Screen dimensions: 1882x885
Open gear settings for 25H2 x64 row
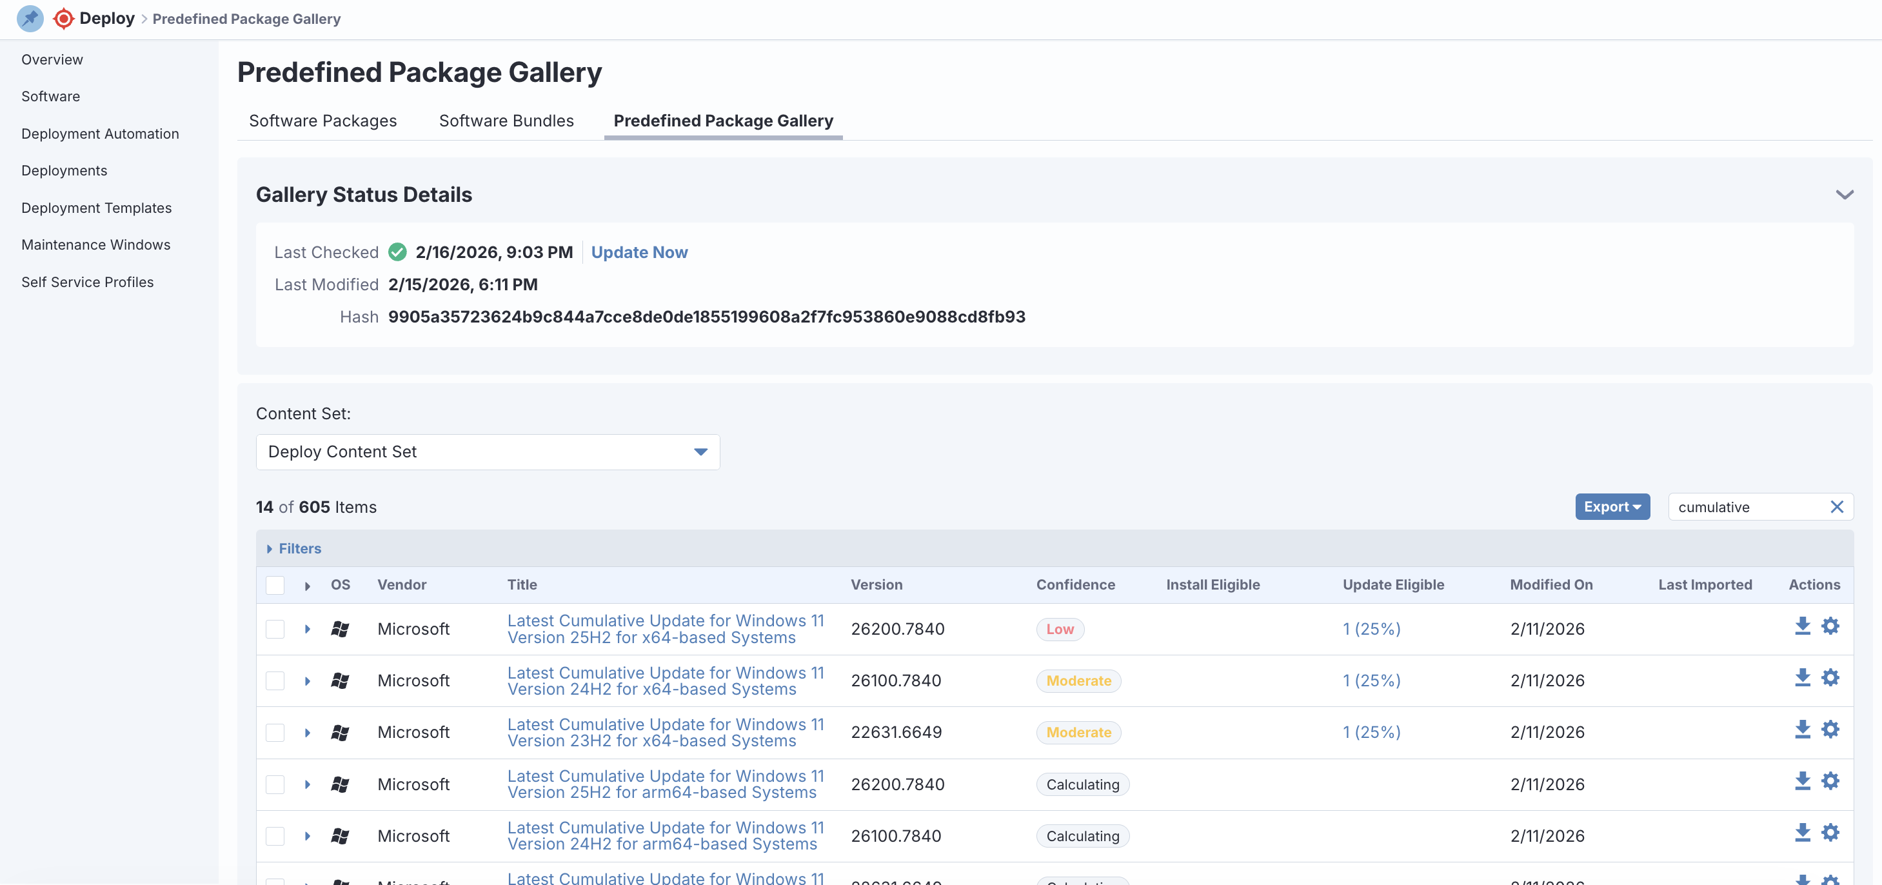(1830, 626)
